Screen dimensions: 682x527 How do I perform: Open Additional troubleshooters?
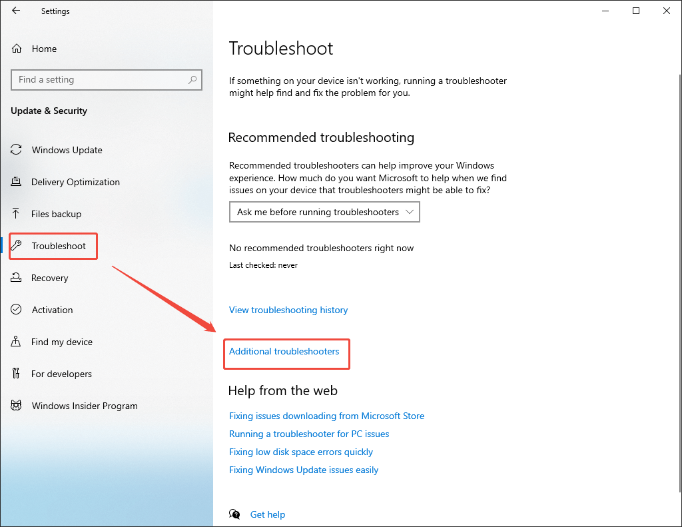click(x=285, y=351)
